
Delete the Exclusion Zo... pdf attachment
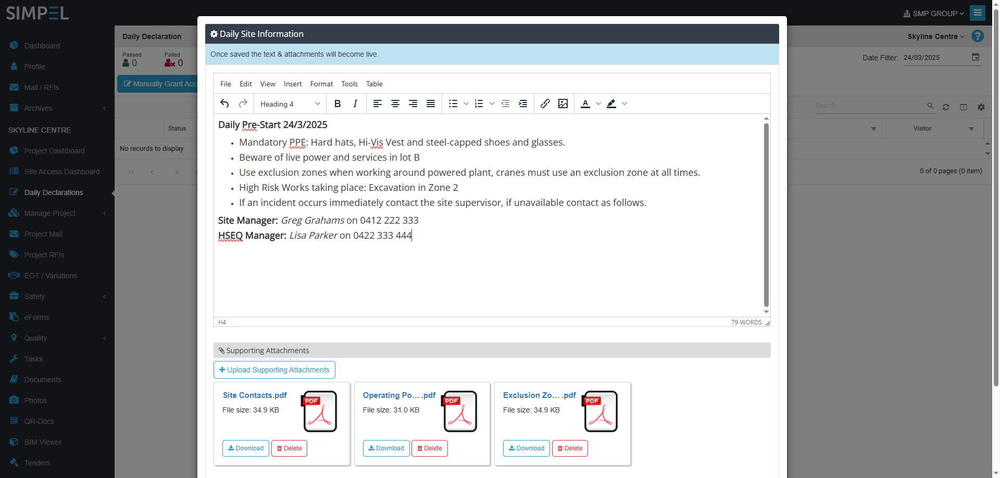(570, 448)
